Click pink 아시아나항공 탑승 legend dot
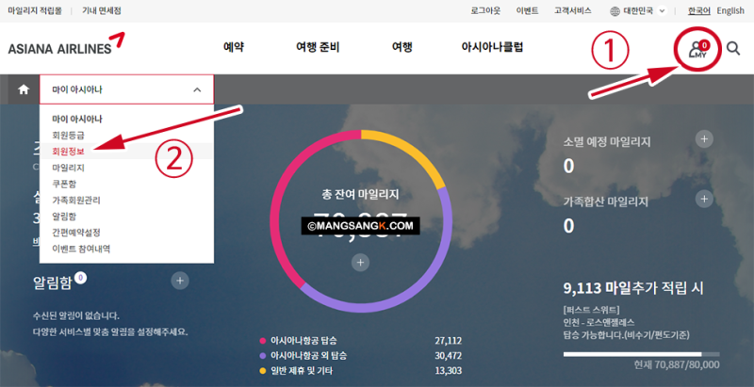 [x=263, y=341]
